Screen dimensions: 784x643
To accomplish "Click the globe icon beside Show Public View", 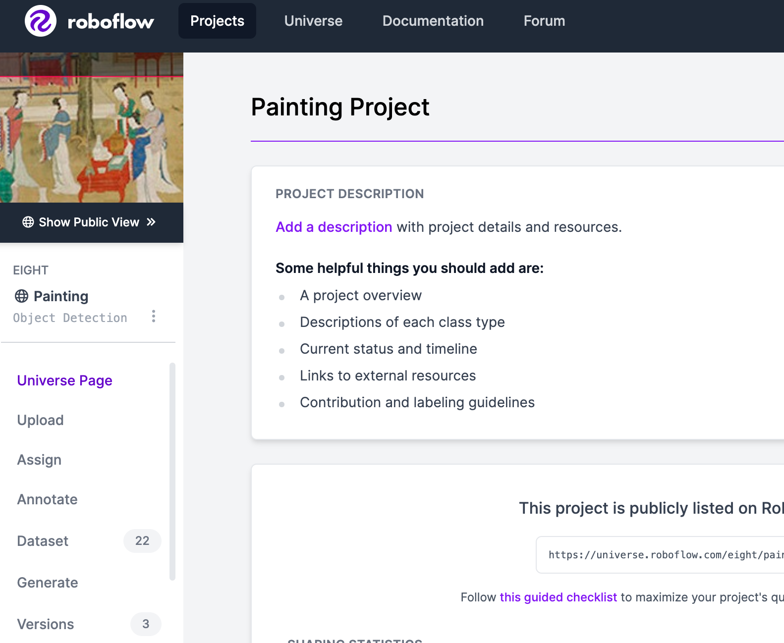I will click(28, 222).
